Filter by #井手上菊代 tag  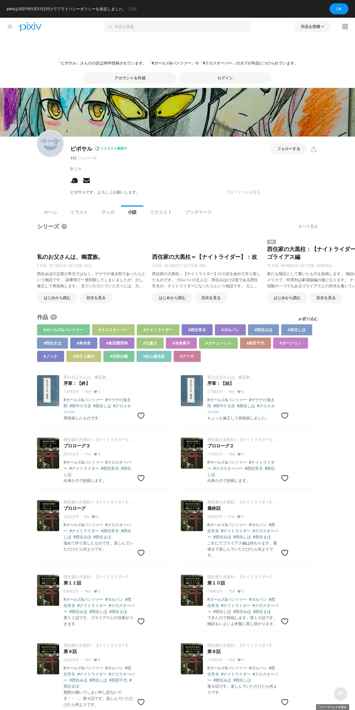[84, 356]
